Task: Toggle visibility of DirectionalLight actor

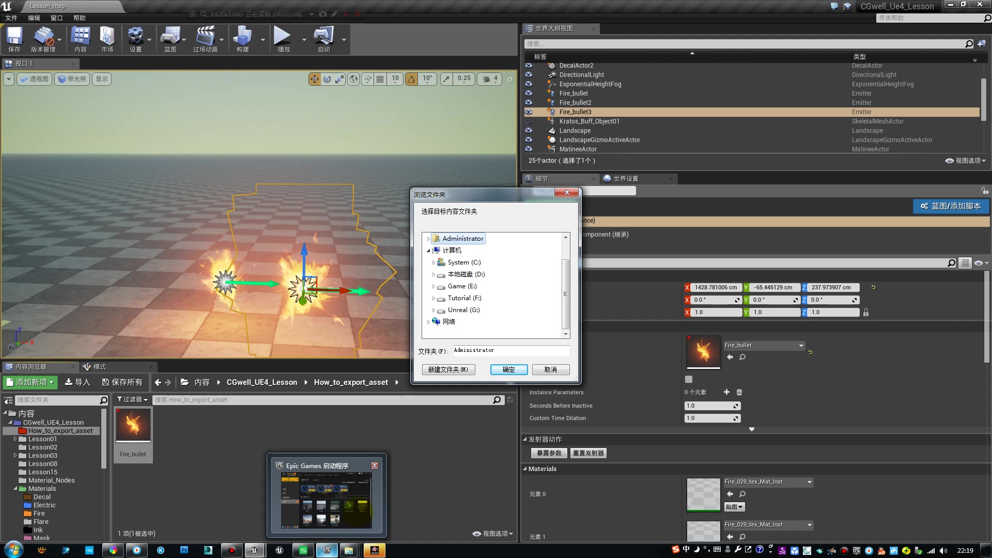Action: [529, 75]
